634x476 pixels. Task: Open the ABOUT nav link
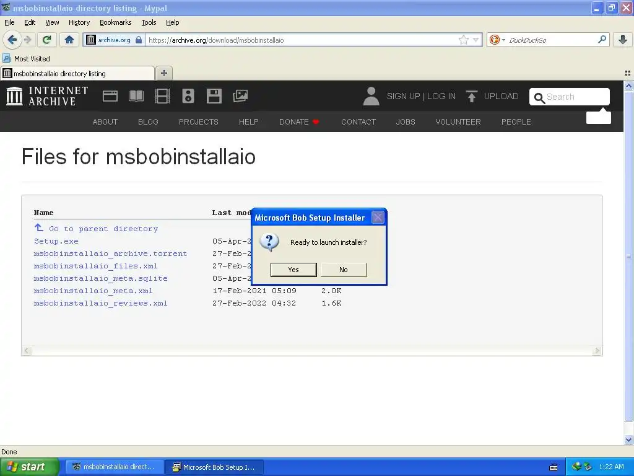[105, 122]
